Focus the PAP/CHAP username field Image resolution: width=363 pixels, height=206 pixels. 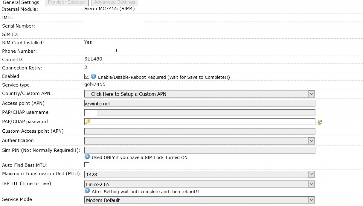[x=199, y=113]
